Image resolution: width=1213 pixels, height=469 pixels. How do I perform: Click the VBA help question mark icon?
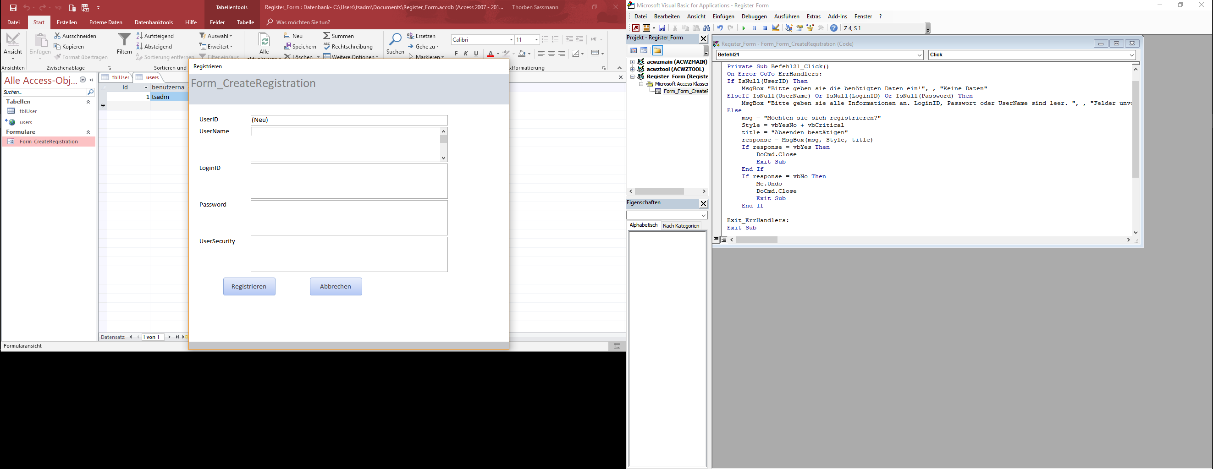[834, 28]
